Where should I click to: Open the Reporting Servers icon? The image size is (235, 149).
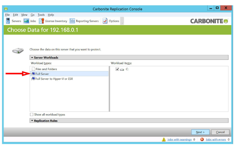(72, 21)
